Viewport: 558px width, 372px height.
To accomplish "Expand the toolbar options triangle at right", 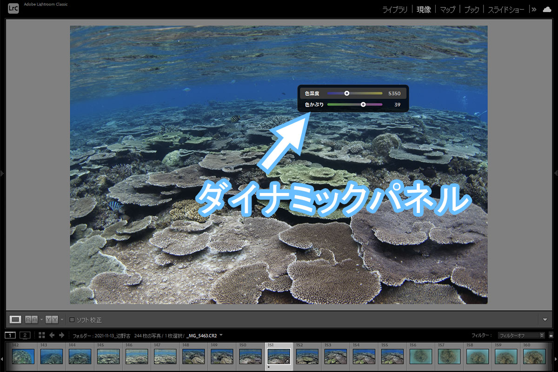I will [545, 320].
